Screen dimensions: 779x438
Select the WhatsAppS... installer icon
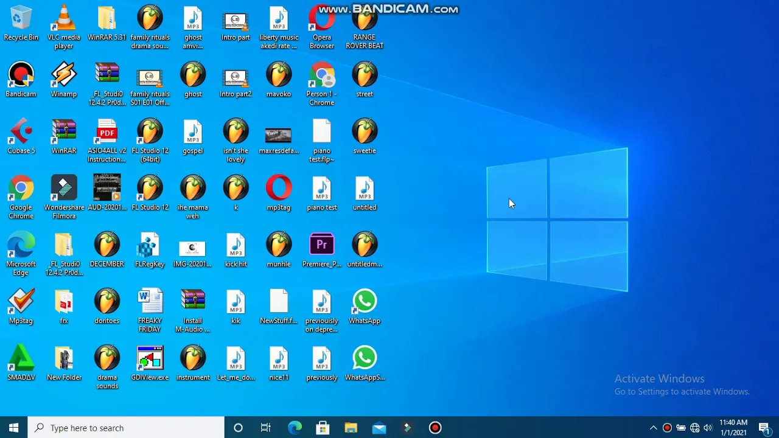[x=365, y=363]
